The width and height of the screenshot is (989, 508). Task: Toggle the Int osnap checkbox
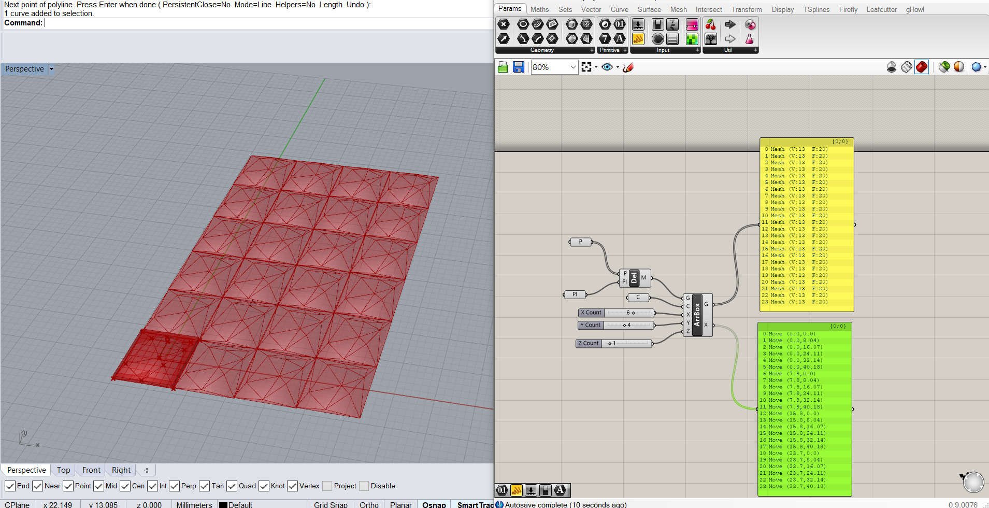152,486
